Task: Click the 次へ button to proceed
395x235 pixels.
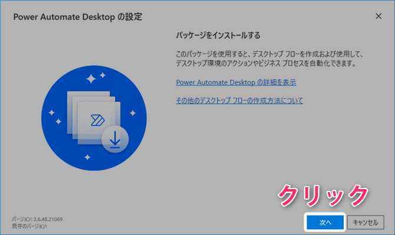Action: (325, 222)
